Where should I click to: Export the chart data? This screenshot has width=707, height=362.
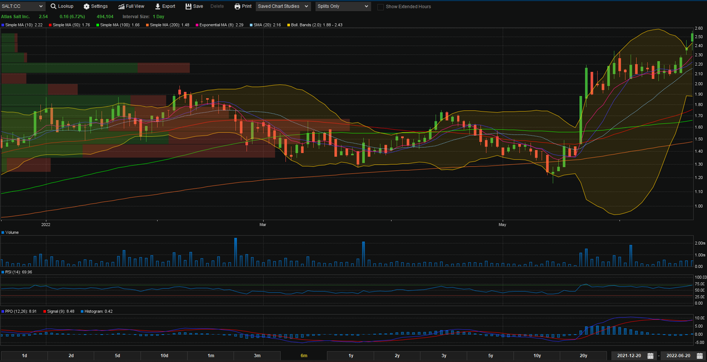point(165,6)
